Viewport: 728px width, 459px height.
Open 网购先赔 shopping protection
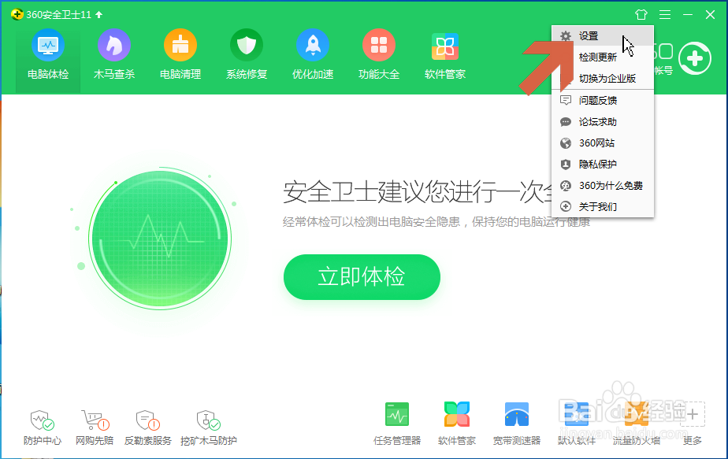click(95, 428)
